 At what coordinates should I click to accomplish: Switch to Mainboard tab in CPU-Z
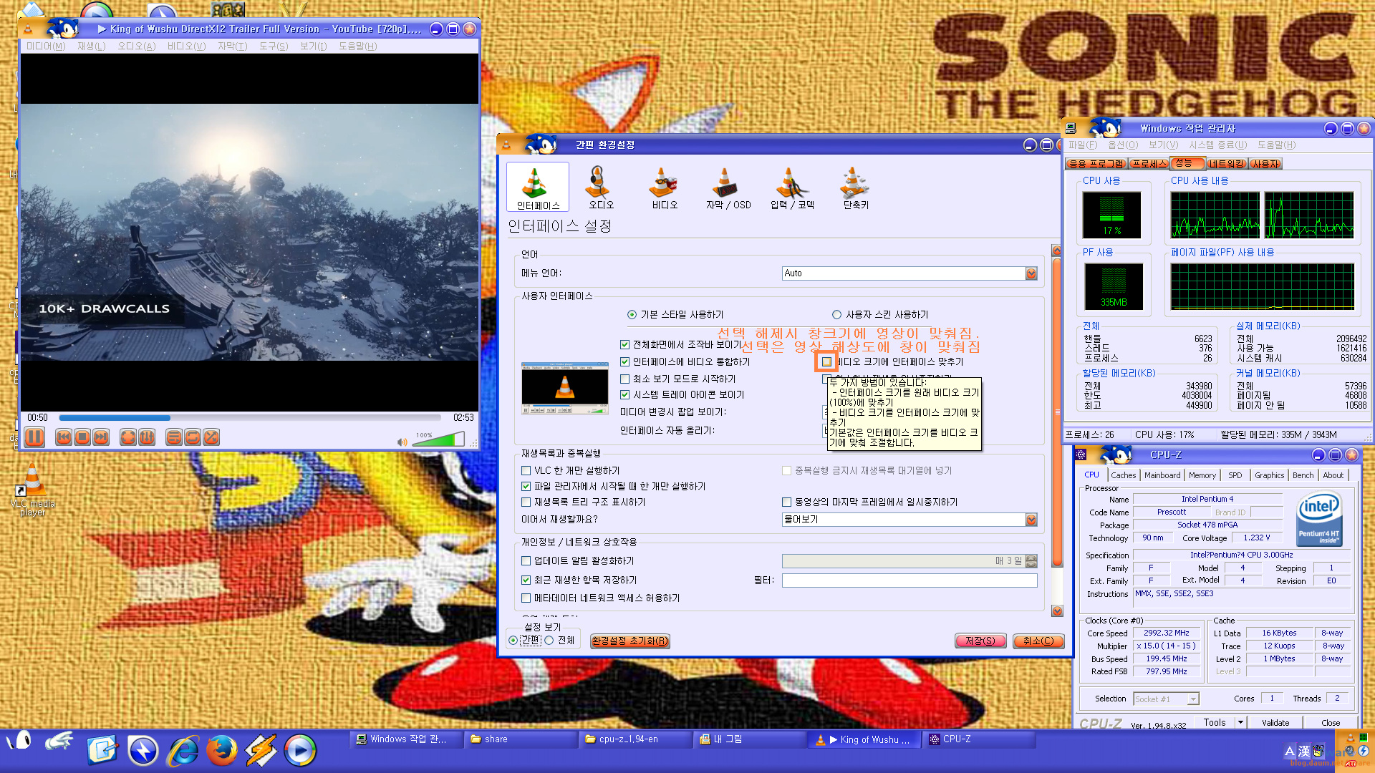click(x=1162, y=475)
